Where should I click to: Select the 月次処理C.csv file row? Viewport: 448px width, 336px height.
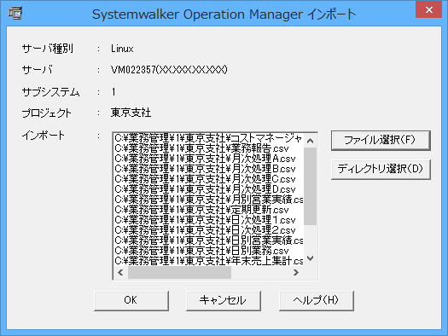(208, 179)
